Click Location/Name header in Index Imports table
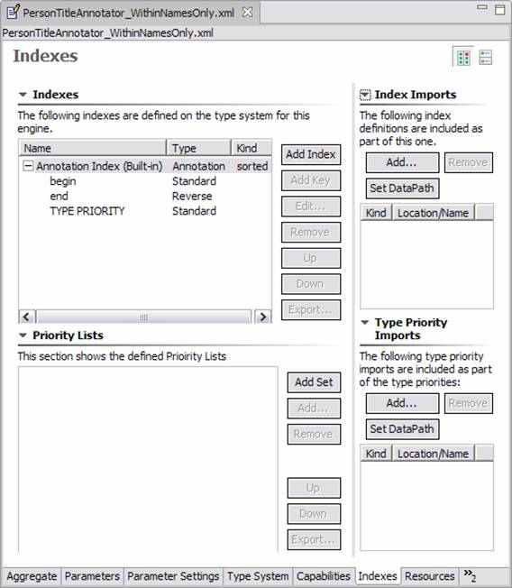Screen dimensions: 512x588 pos(433,213)
